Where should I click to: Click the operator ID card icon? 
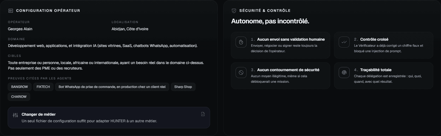11,11
